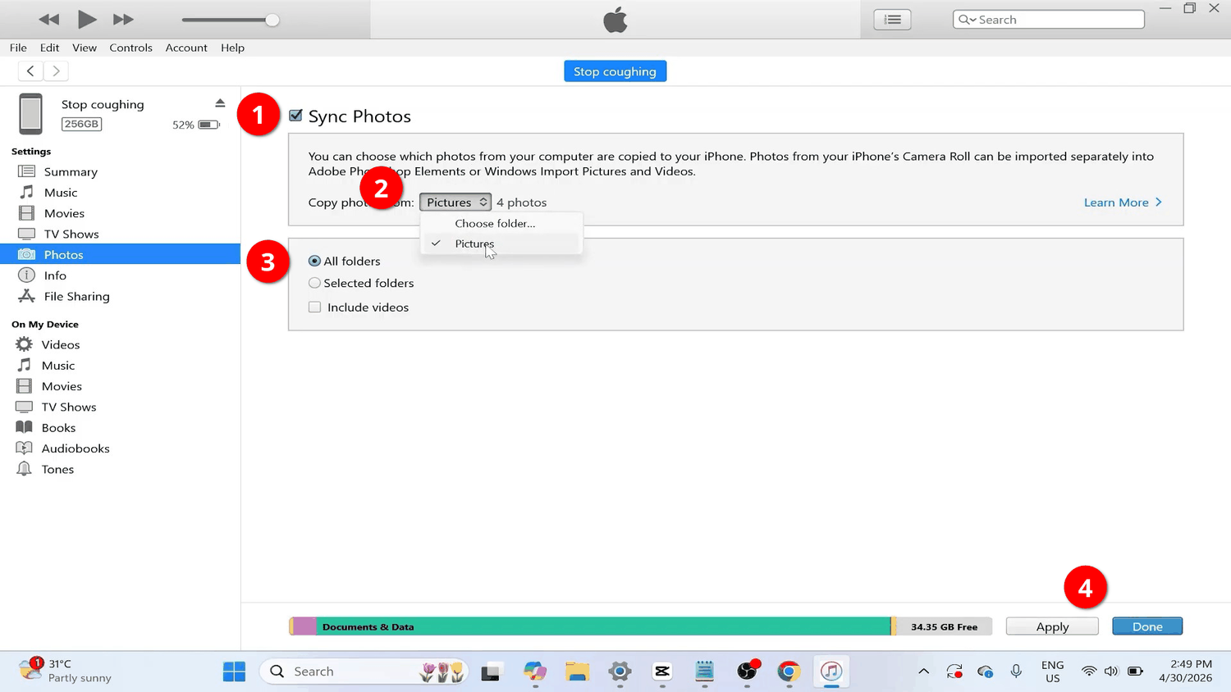Uncheck the Sync Photos checkbox
The height and width of the screenshot is (692, 1231).
295,116
